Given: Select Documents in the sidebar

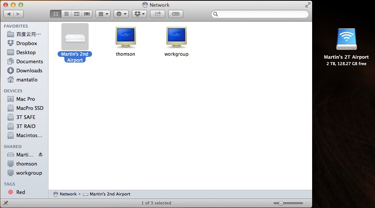Looking at the screenshot, I should pyautogui.click(x=24, y=61).
